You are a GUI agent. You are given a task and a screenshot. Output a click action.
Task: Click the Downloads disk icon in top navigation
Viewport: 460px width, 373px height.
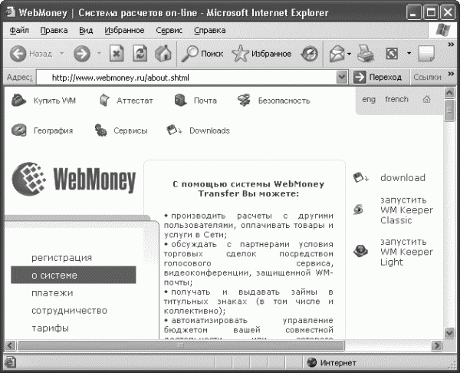pyautogui.click(x=174, y=130)
